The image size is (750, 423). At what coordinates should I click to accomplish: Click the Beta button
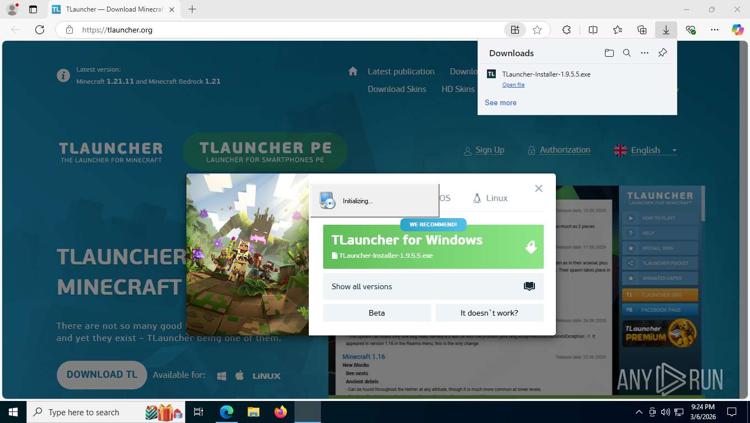pyautogui.click(x=377, y=313)
